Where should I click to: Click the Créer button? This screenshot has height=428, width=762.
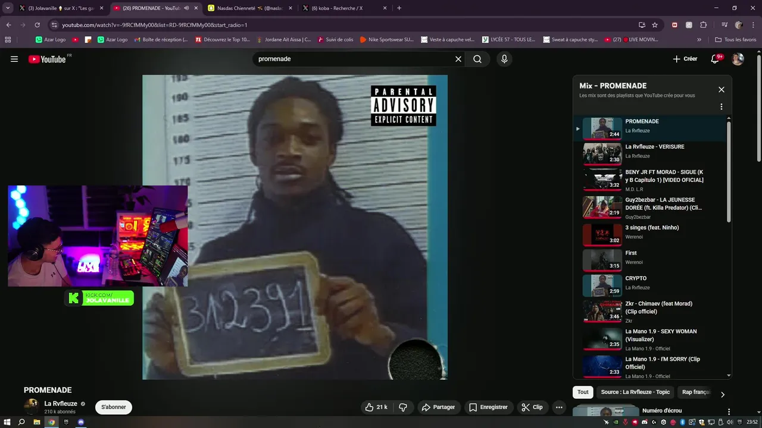(x=685, y=59)
